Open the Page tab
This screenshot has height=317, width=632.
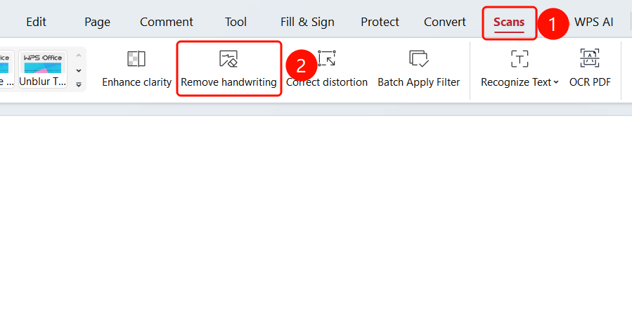click(x=97, y=22)
